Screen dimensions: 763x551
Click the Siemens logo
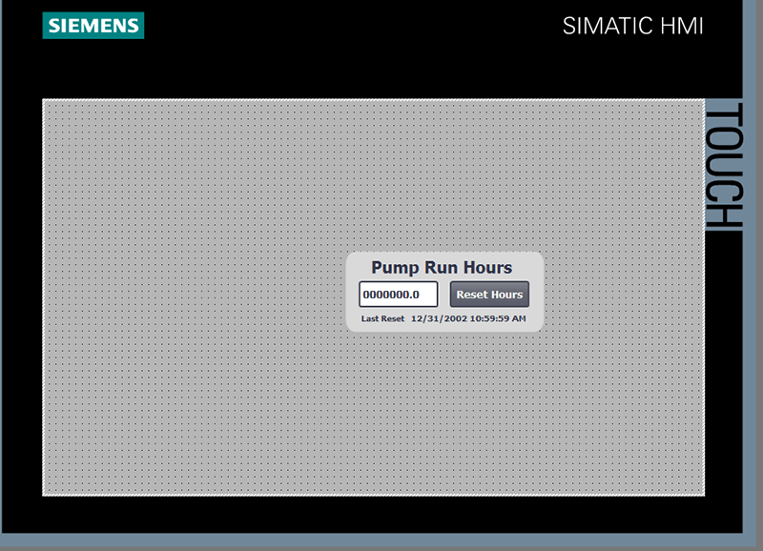tap(93, 26)
